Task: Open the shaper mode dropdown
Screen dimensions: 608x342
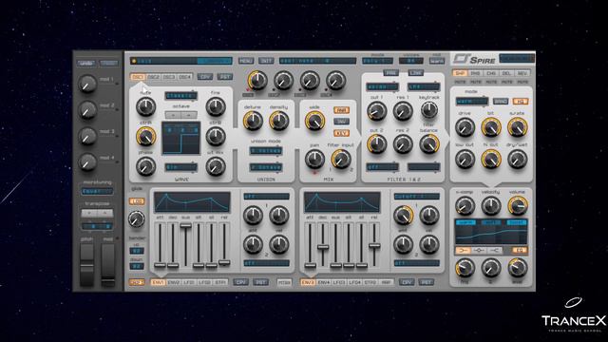Action: [472, 102]
